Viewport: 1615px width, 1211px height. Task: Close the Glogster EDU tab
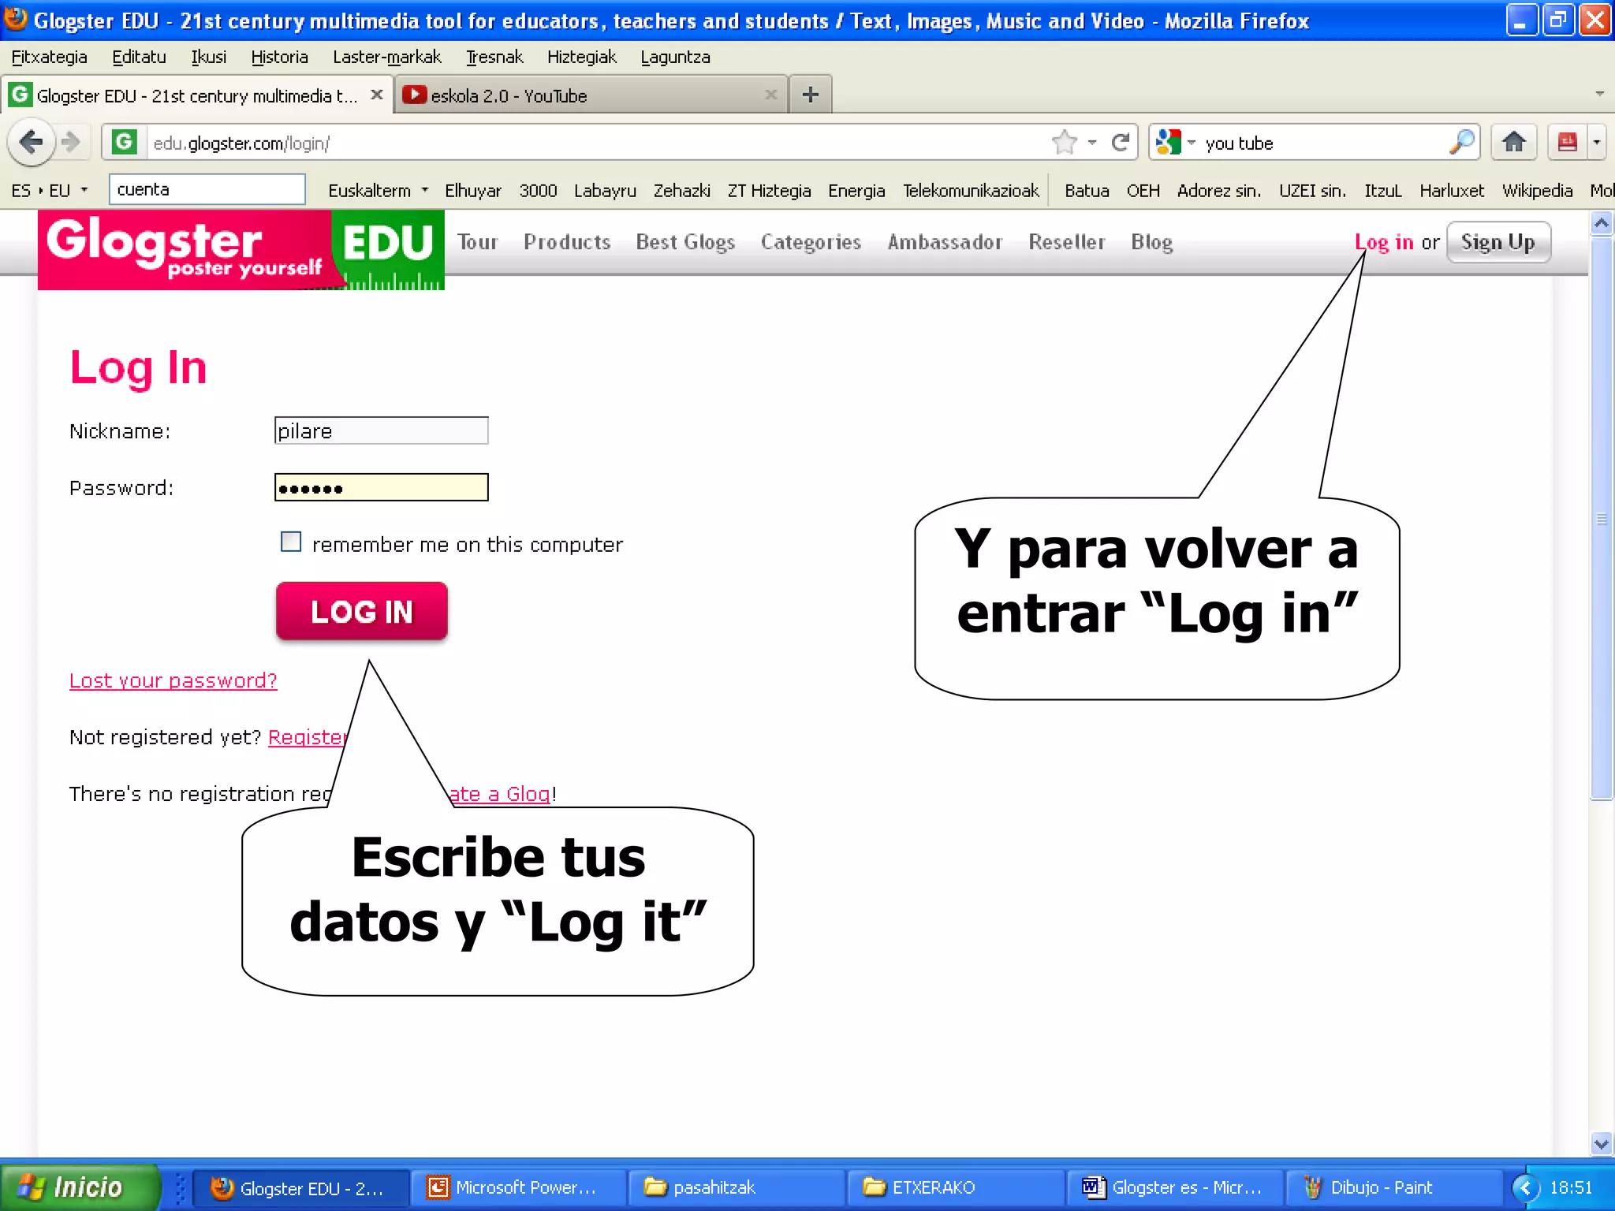[x=377, y=95]
